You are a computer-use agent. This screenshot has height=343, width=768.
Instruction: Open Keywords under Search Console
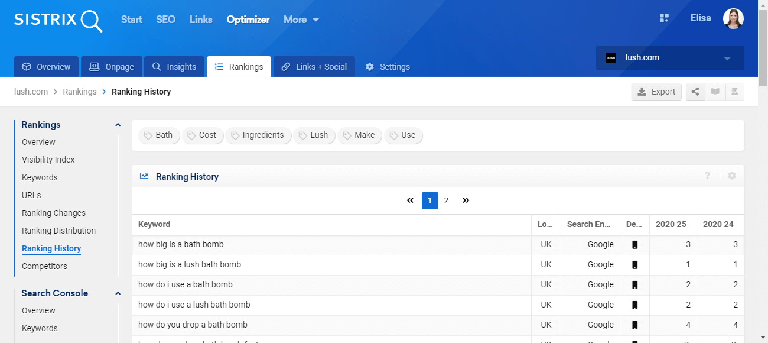(40, 328)
